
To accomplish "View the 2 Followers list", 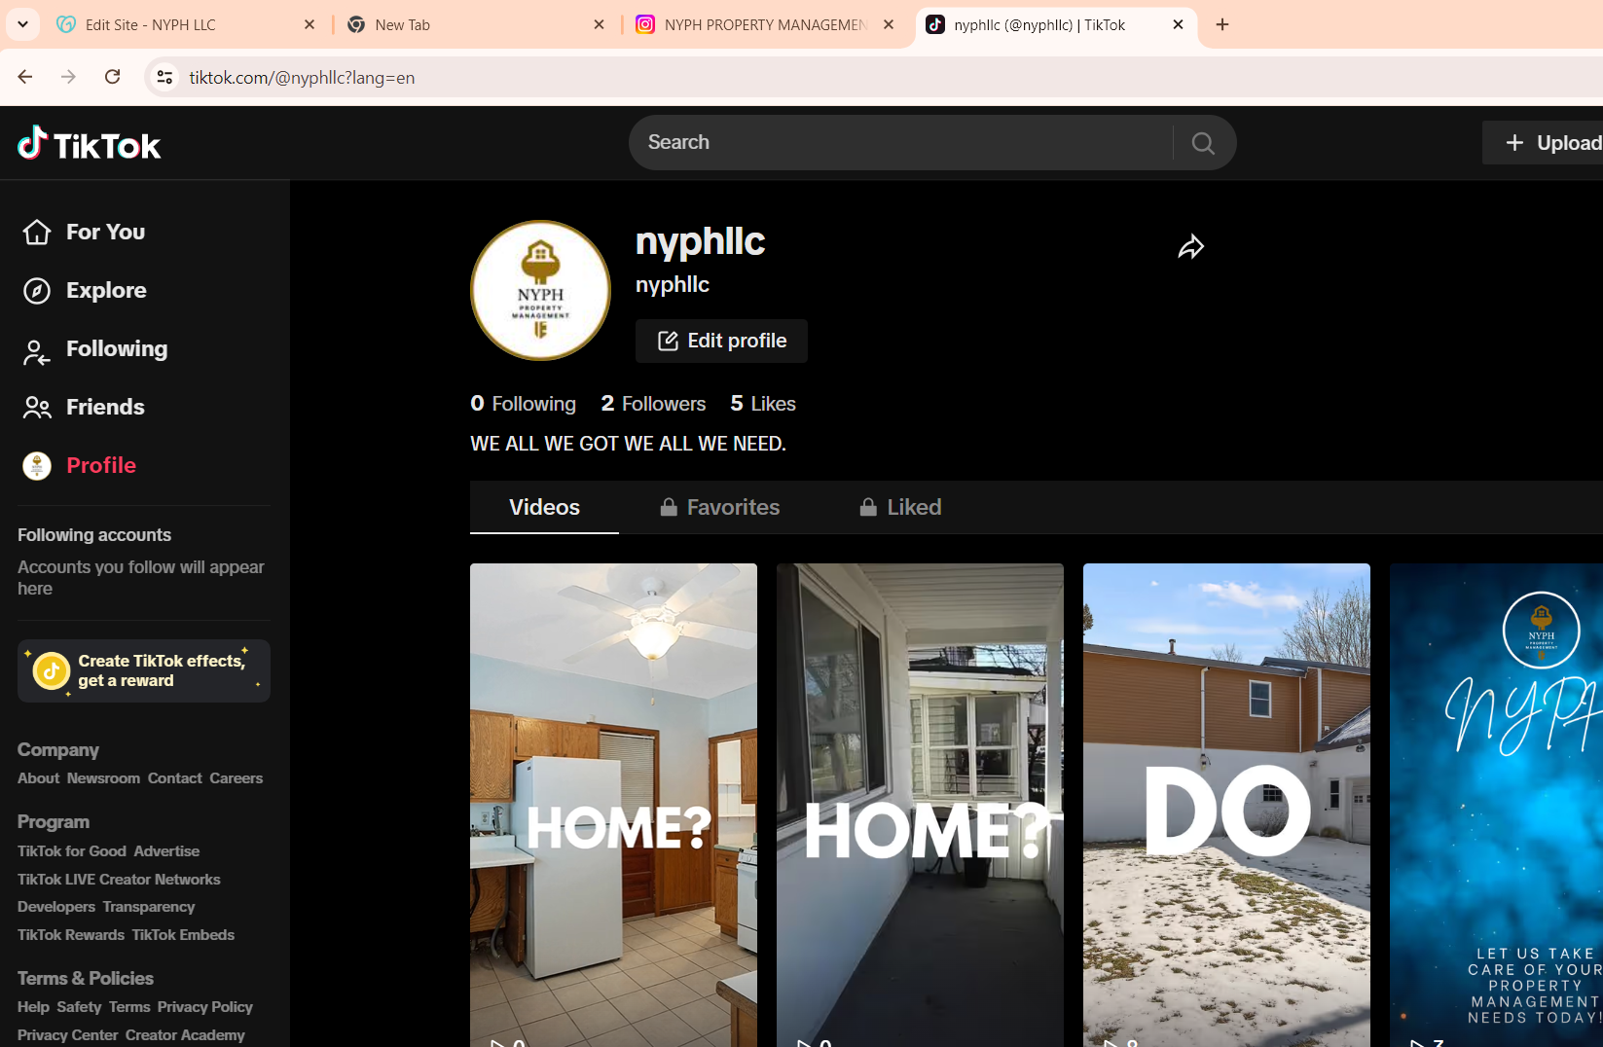I will point(653,403).
